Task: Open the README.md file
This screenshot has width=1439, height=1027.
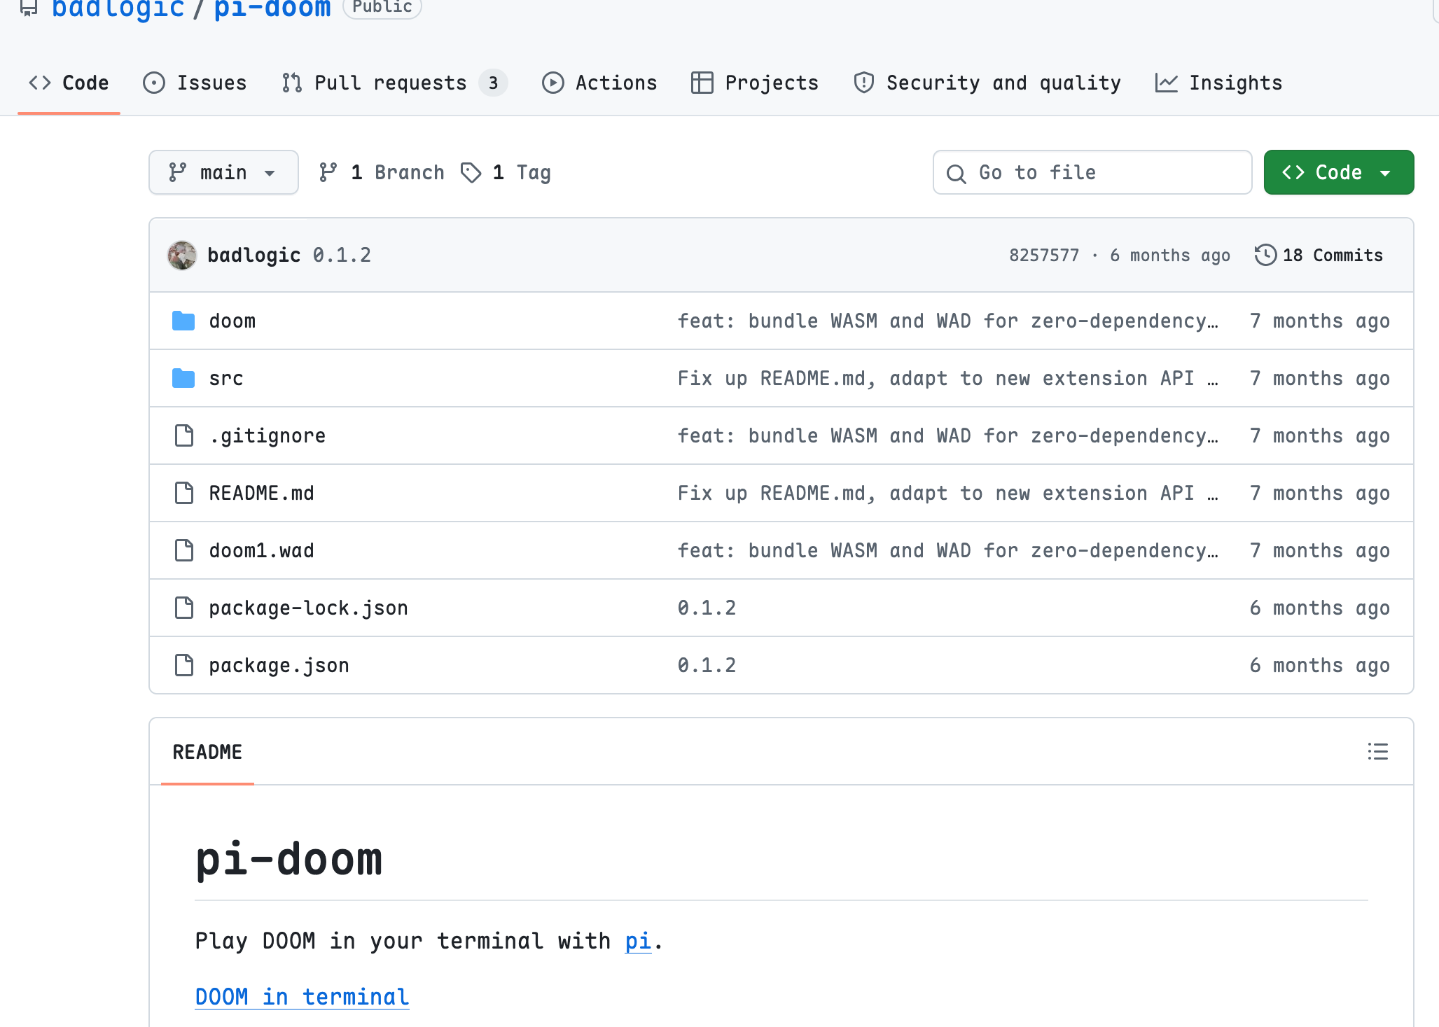Action: click(262, 493)
